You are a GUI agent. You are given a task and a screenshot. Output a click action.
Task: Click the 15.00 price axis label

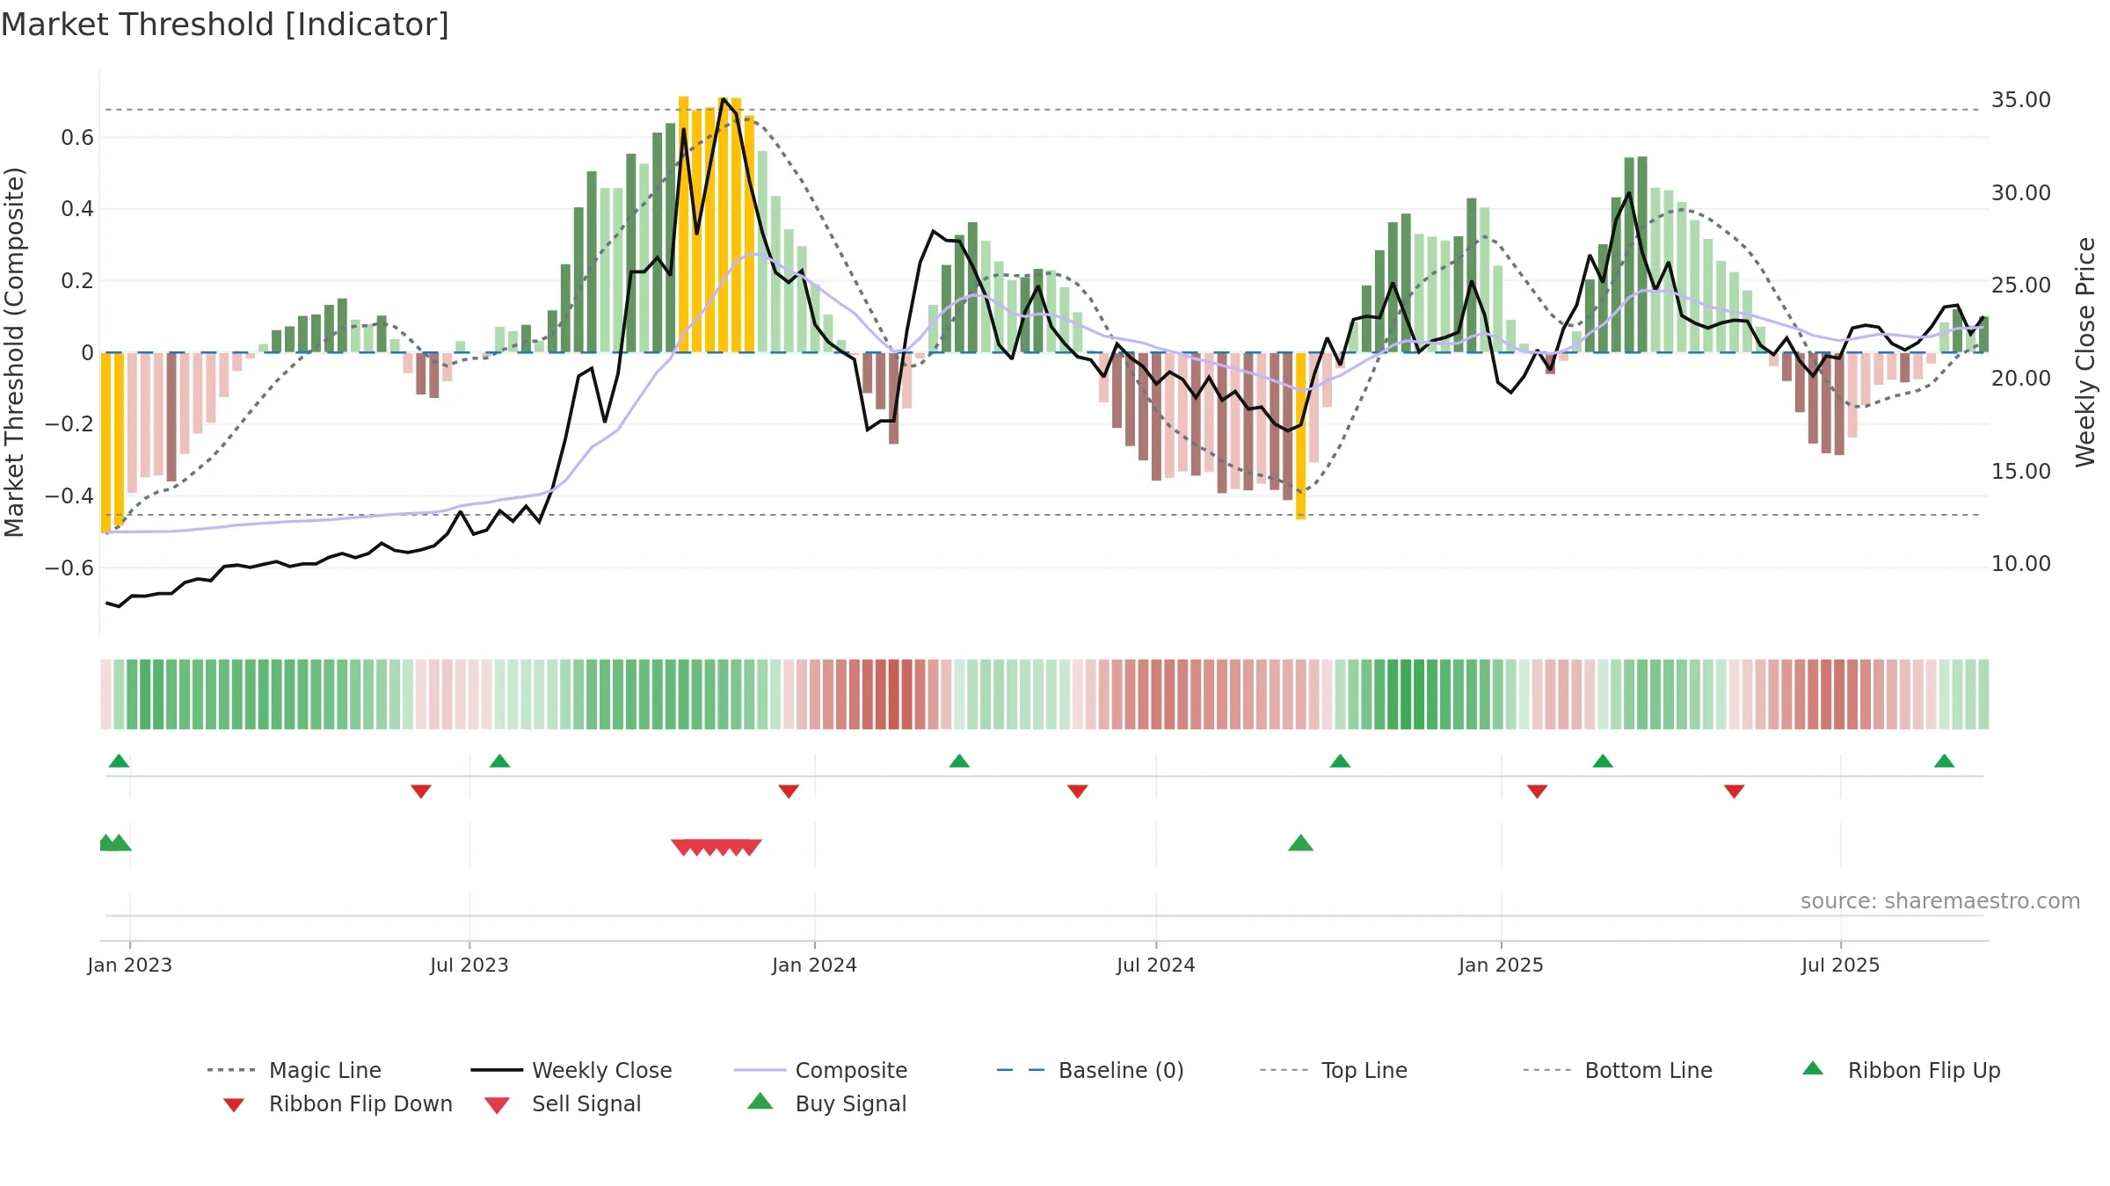pos(2021,472)
